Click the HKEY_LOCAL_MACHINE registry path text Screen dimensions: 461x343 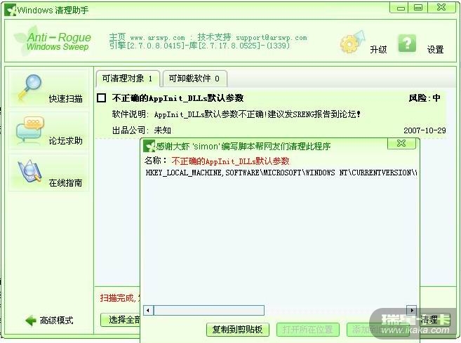[281, 173]
